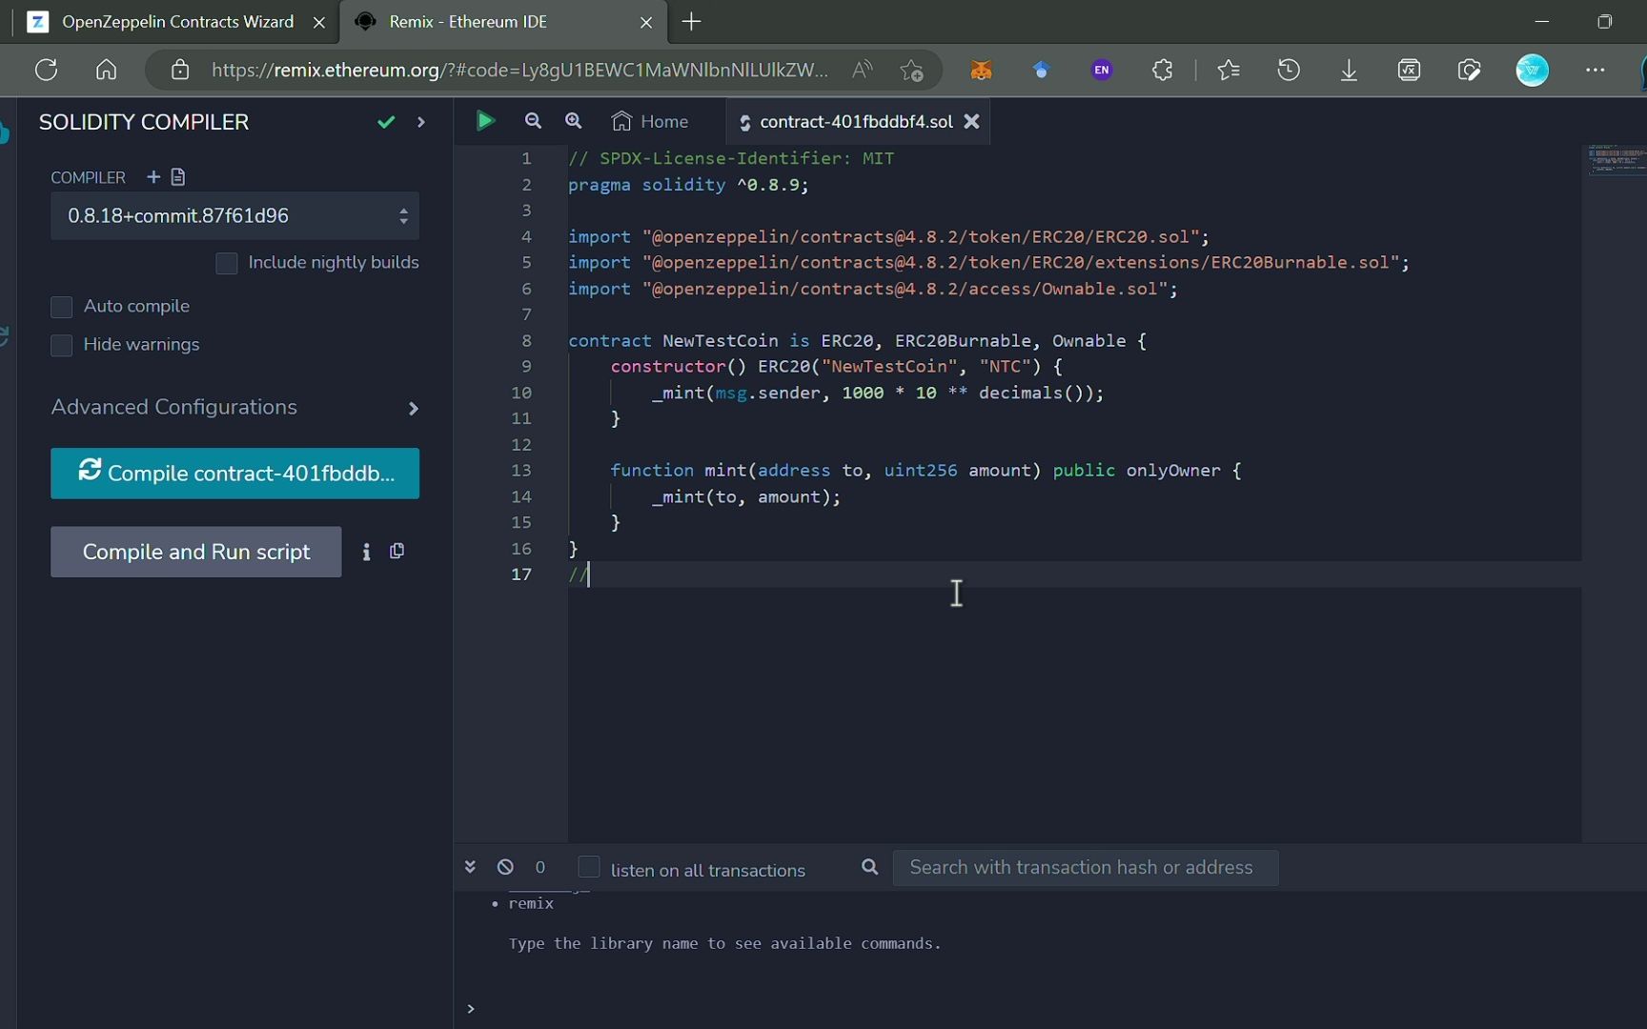Click the address bar URL
The height and width of the screenshot is (1029, 1647).
pyautogui.click(x=519, y=70)
